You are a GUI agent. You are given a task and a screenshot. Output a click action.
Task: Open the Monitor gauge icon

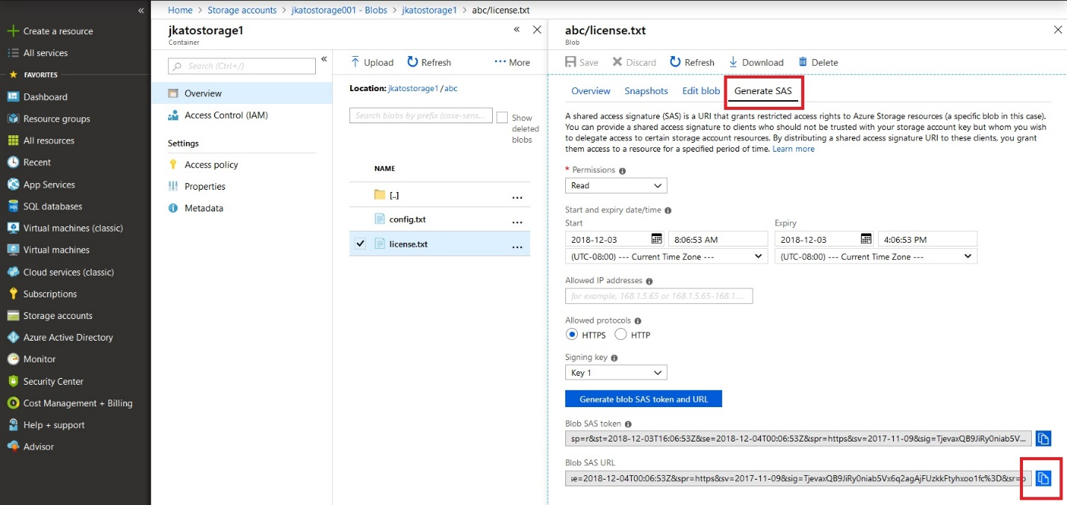(x=13, y=359)
